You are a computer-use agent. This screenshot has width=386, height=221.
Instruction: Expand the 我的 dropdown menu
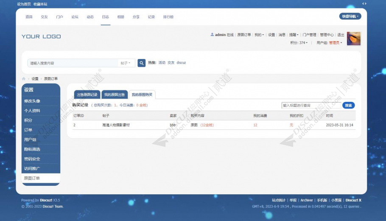pos(259,35)
